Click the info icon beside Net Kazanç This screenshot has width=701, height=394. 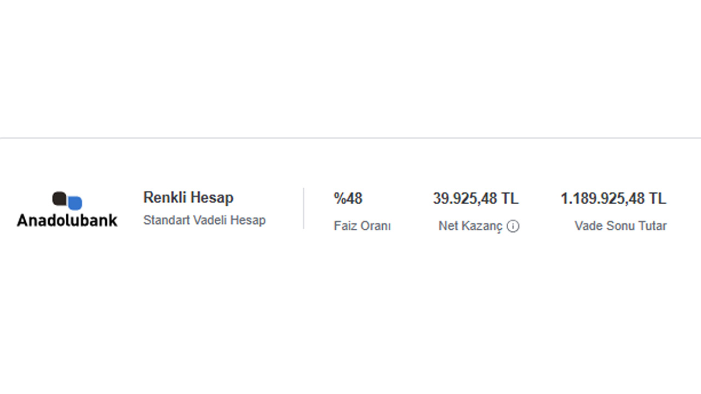513,226
